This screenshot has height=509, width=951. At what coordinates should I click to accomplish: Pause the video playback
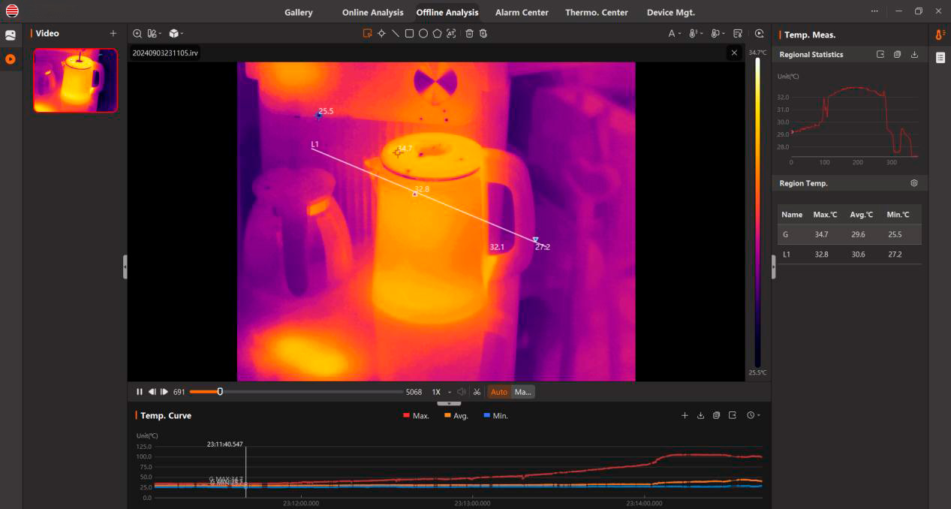coord(140,392)
